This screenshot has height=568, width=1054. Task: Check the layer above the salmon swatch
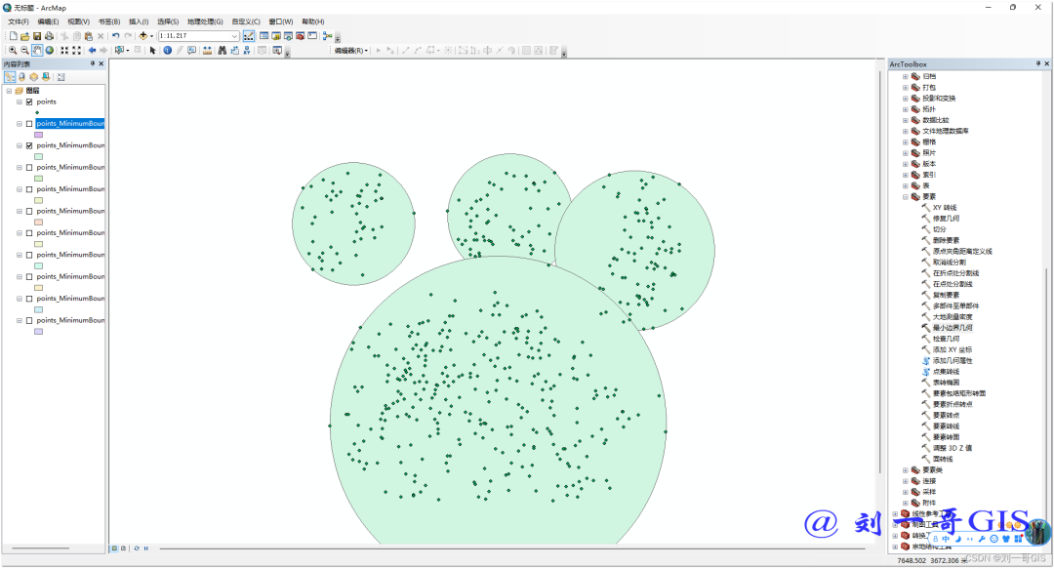[x=29, y=211]
